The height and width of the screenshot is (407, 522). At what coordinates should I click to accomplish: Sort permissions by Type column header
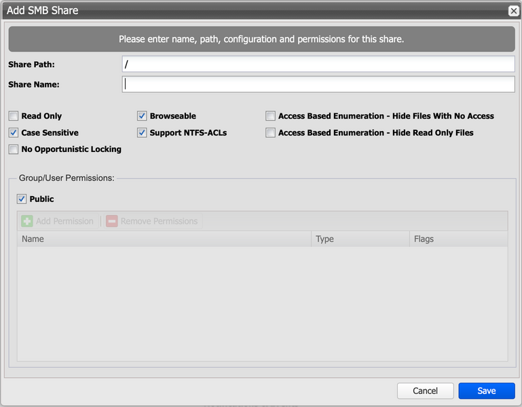click(360, 239)
